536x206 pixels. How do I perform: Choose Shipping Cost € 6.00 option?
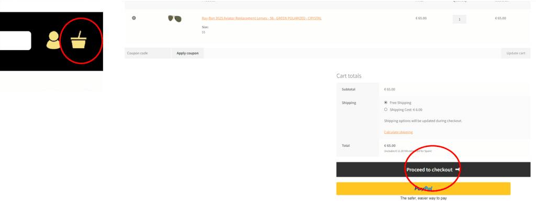(x=386, y=110)
